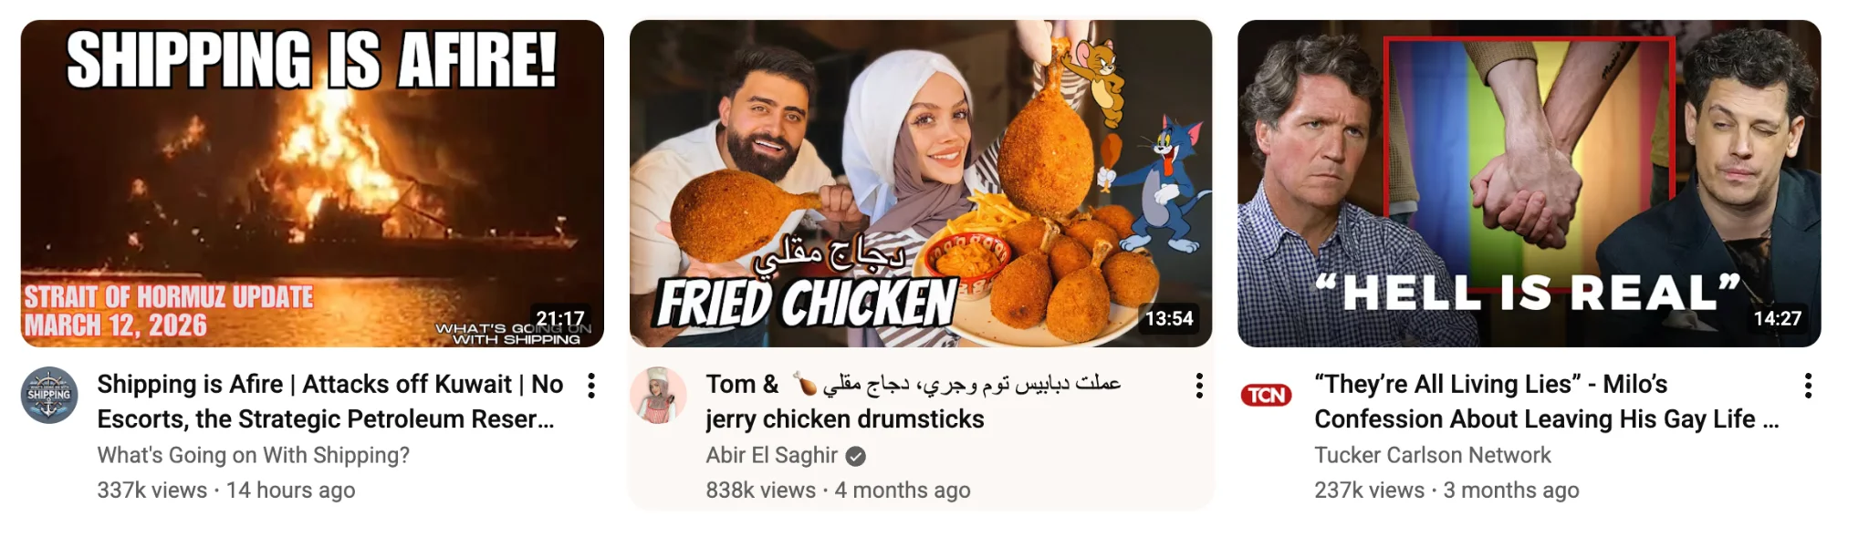Click the 14:27 duration badge

[x=1777, y=318]
